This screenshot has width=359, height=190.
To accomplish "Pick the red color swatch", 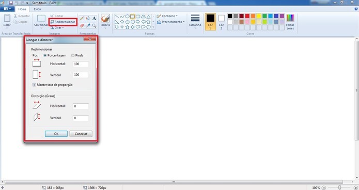I will click(x=247, y=16).
